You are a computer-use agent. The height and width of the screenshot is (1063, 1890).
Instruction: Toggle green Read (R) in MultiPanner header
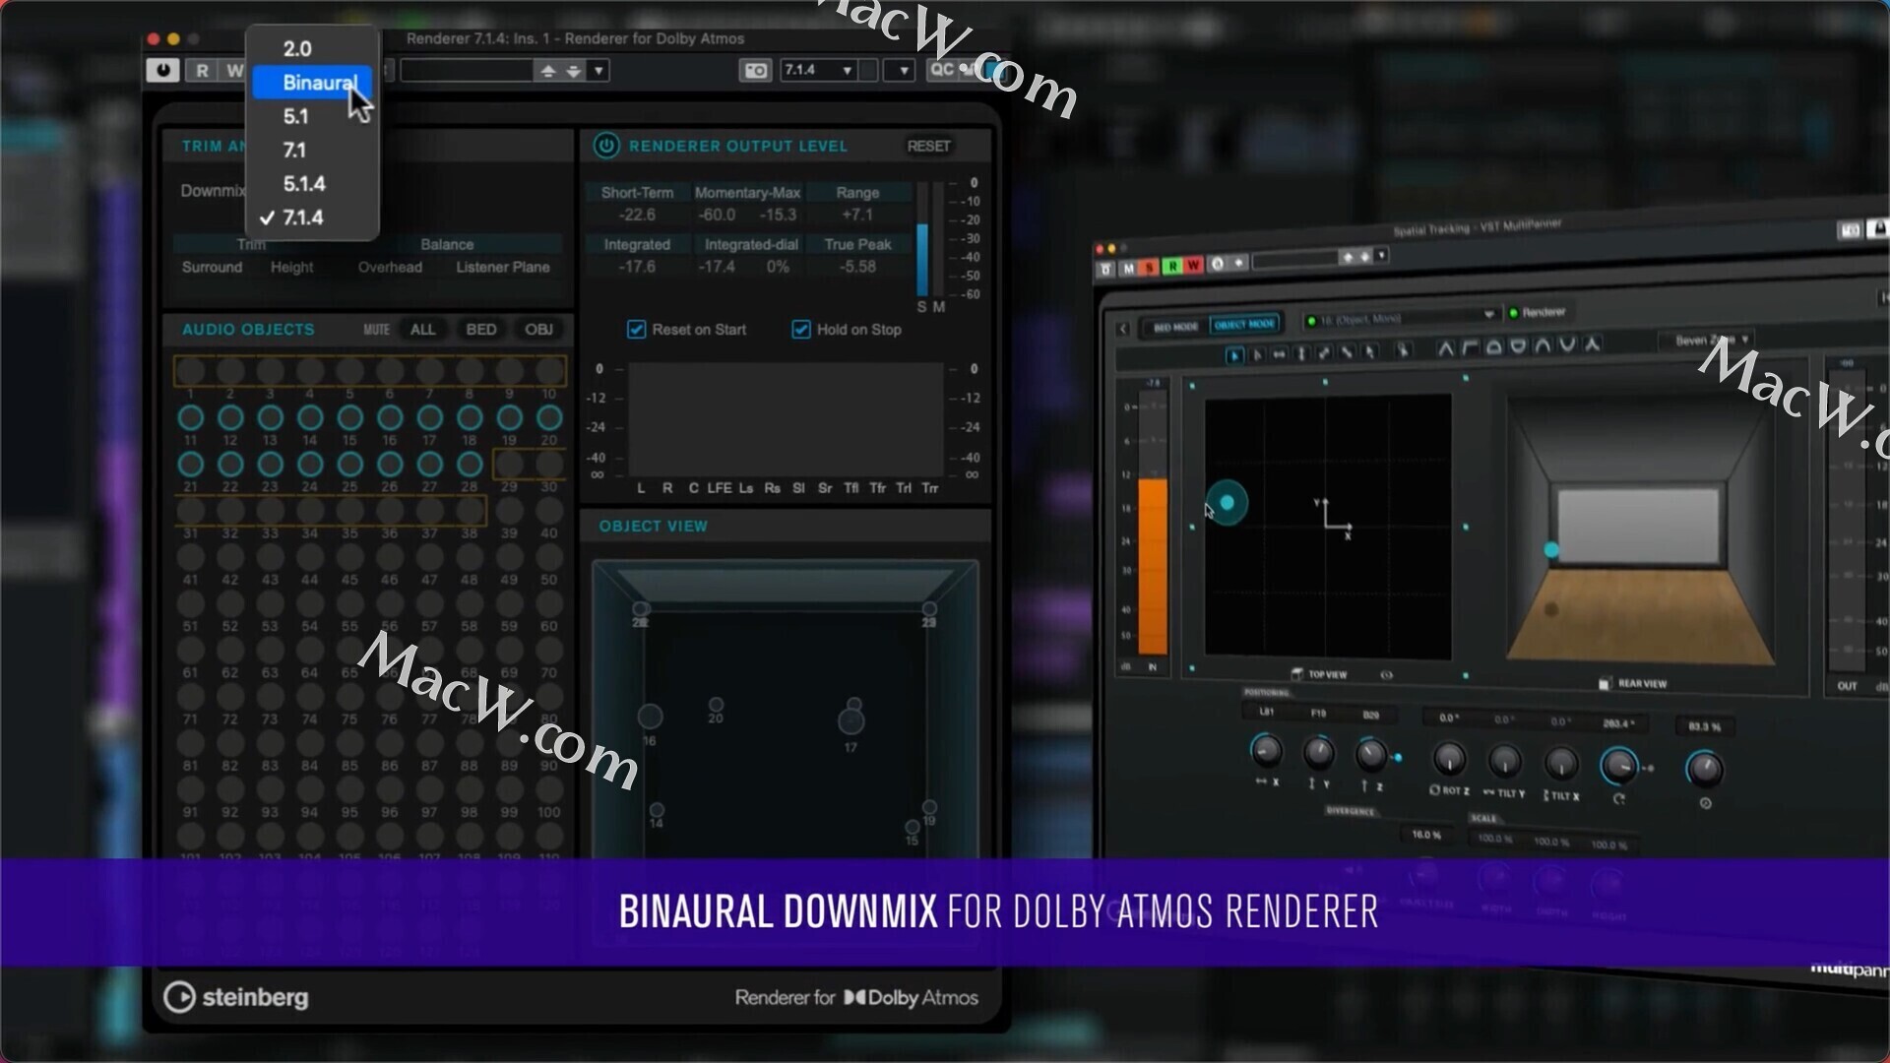coord(1172,266)
